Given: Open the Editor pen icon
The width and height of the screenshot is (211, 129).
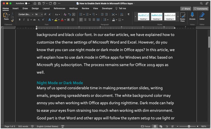Looking at the screenshot, I should coord(202,16).
